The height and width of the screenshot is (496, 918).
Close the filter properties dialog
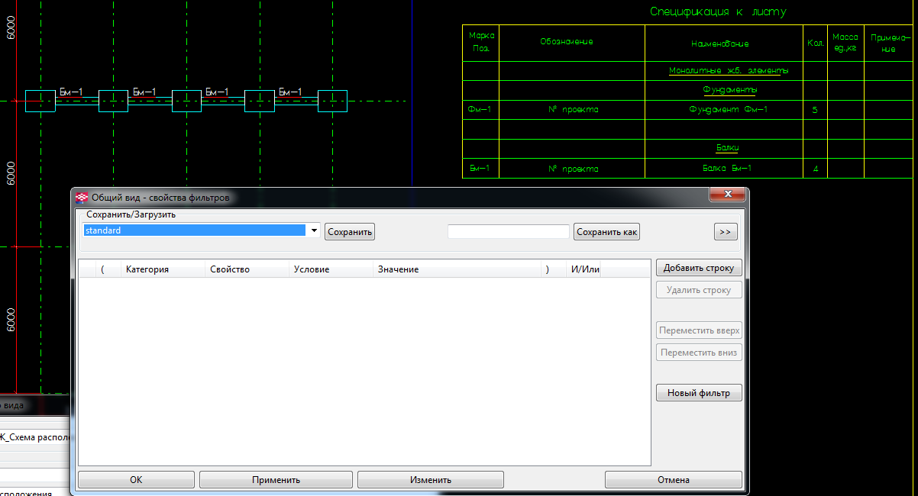(x=727, y=195)
